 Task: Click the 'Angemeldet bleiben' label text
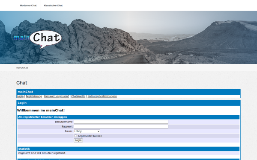pyautogui.click(x=90, y=136)
